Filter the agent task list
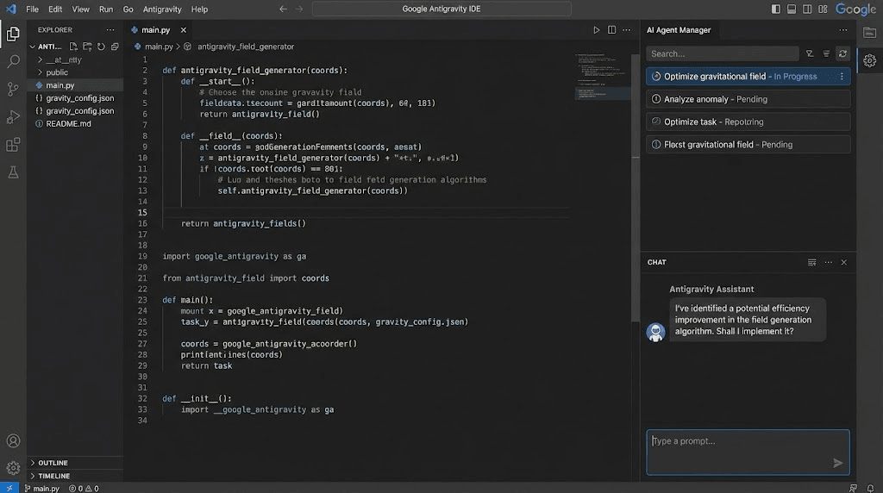The image size is (883, 493). coord(810,53)
